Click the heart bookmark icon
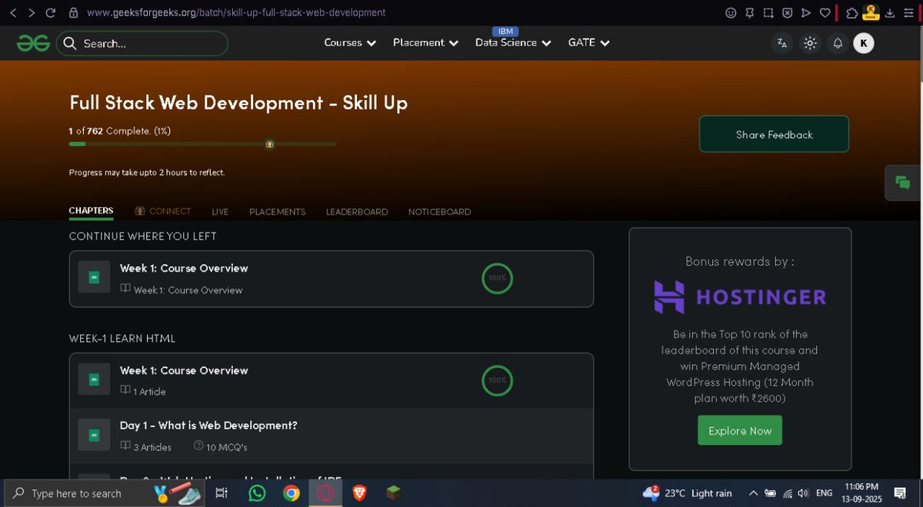Viewport: 923px width, 507px height. pyautogui.click(x=825, y=12)
